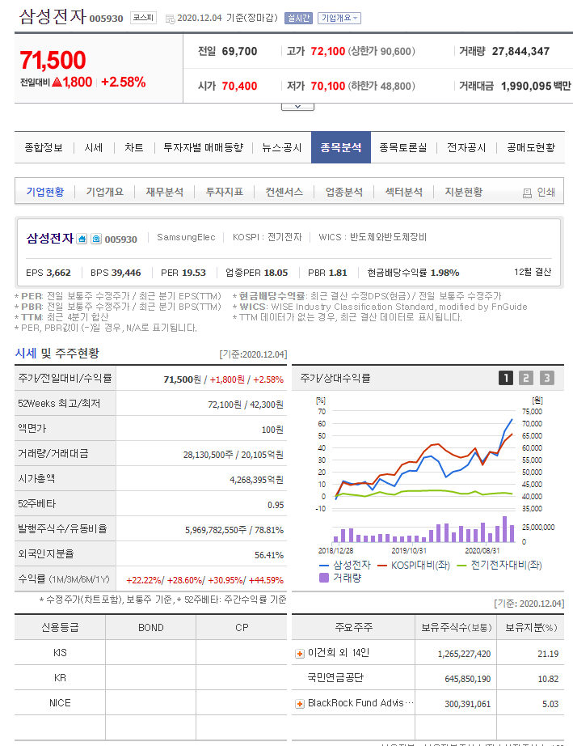This screenshot has width=573, height=746.
Task: Click the BOND column header
Action: 150,628
